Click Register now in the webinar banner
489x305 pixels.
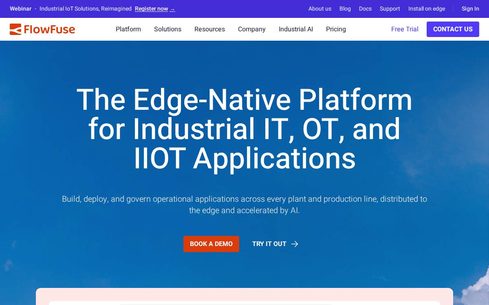click(x=155, y=9)
